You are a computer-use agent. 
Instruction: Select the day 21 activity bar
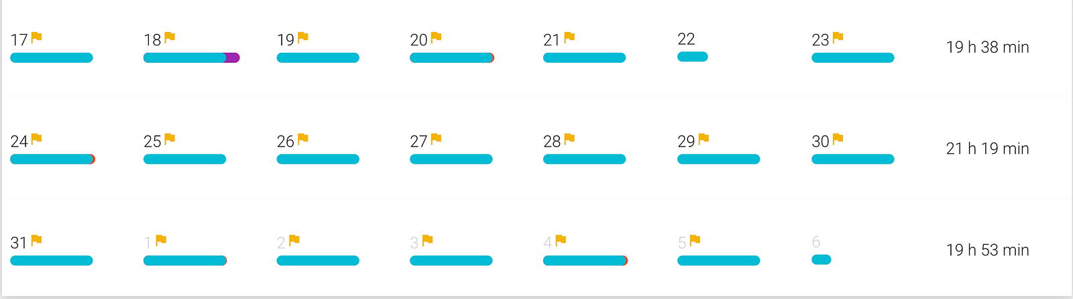pos(584,58)
